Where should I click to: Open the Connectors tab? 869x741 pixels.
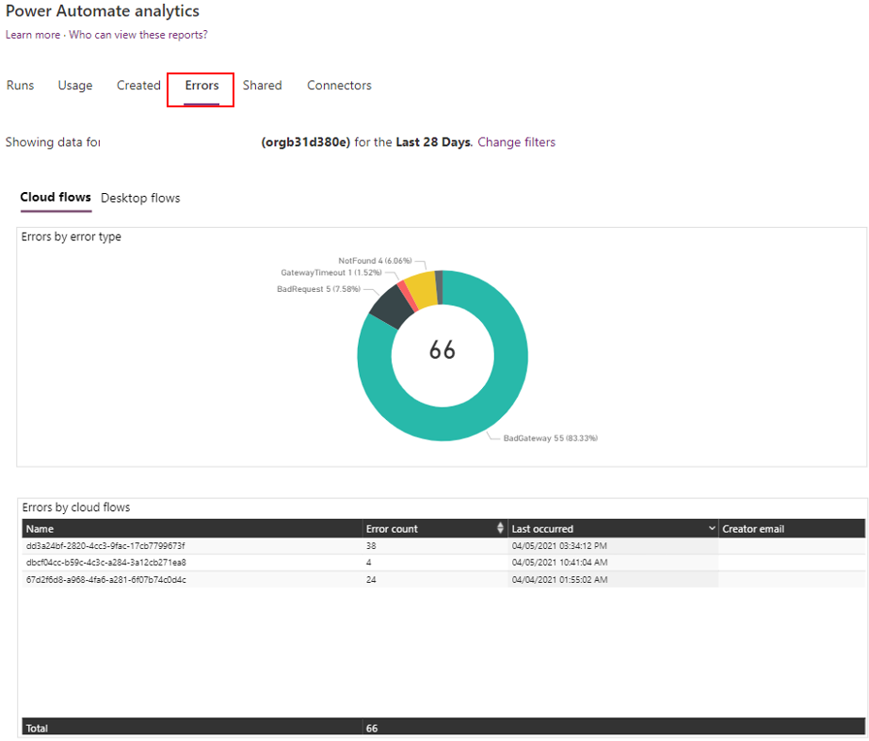339,86
